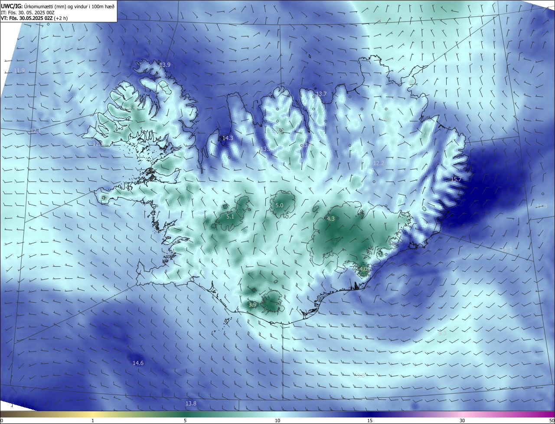Click the colour scale tick label 30
The width and height of the screenshot is (555, 424).
462,421
